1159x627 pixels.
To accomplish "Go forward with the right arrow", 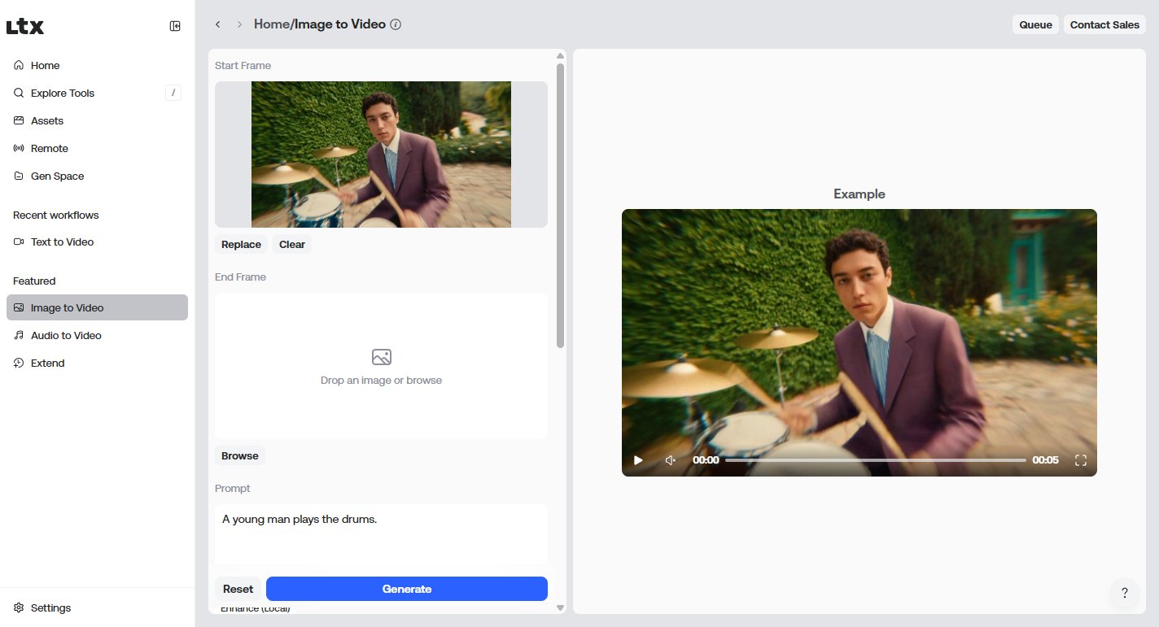I will 239,24.
